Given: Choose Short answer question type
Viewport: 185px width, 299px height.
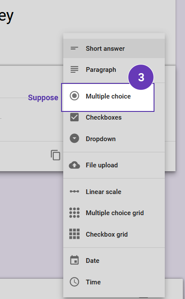Looking at the screenshot, I should pos(114,49).
